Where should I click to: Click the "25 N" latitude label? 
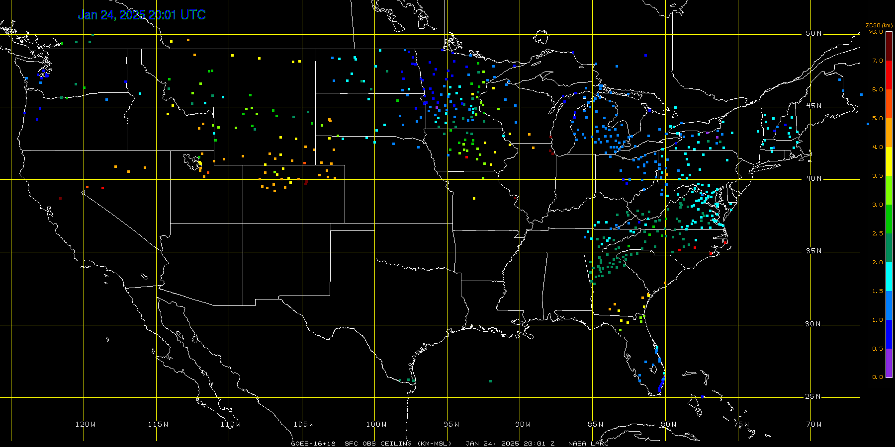point(813,397)
